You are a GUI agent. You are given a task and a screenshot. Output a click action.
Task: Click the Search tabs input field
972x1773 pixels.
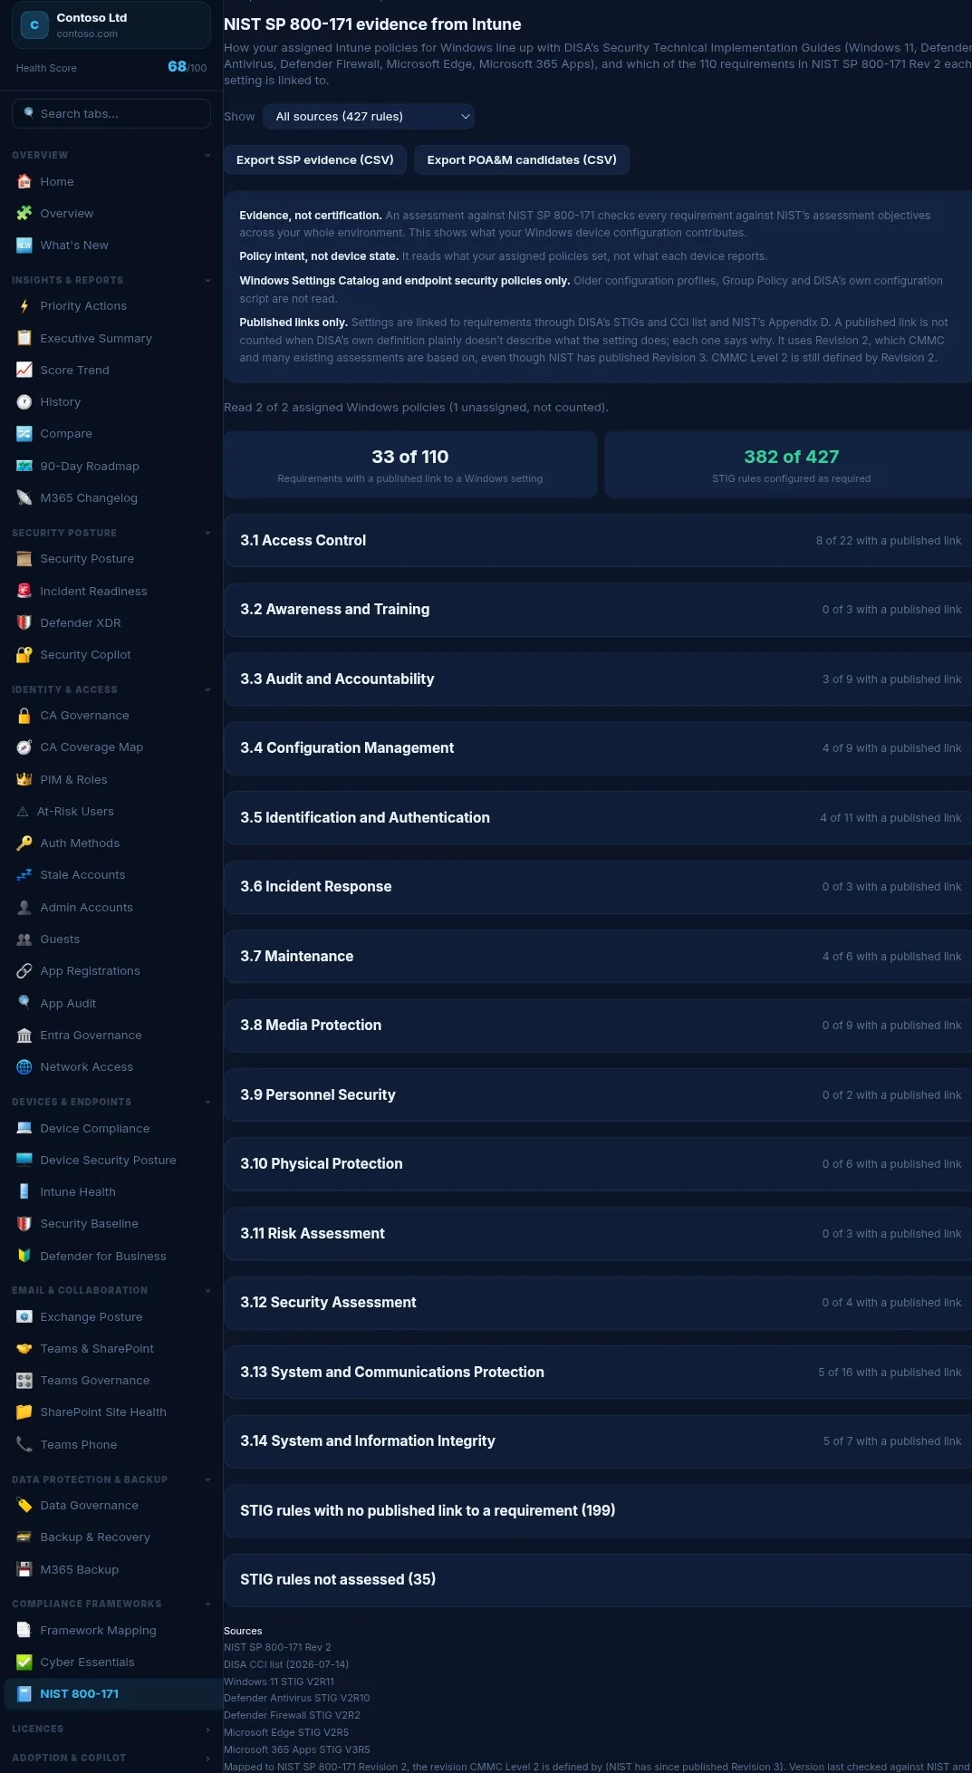(111, 114)
